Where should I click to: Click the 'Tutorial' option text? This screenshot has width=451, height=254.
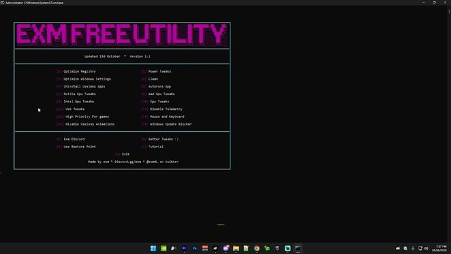(x=156, y=147)
